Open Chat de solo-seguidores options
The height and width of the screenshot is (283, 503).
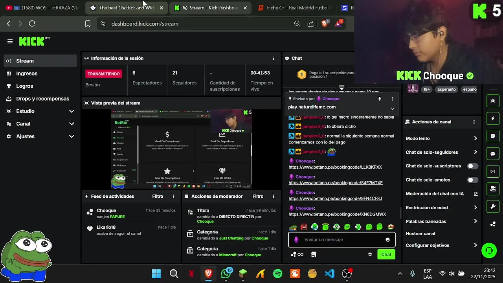pyautogui.click(x=441, y=152)
